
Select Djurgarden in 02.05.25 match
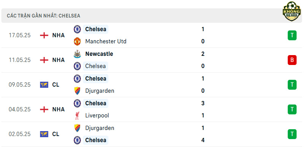click(x=100, y=128)
